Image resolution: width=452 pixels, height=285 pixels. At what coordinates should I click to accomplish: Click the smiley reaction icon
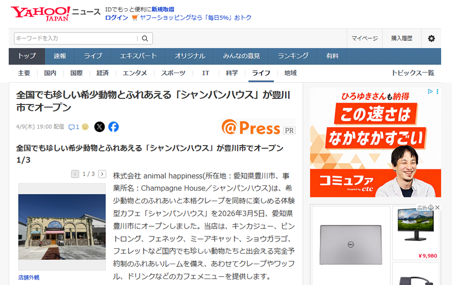(x=85, y=127)
